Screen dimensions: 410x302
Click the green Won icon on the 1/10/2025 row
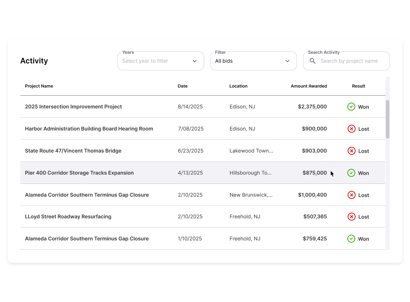pyautogui.click(x=351, y=239)
